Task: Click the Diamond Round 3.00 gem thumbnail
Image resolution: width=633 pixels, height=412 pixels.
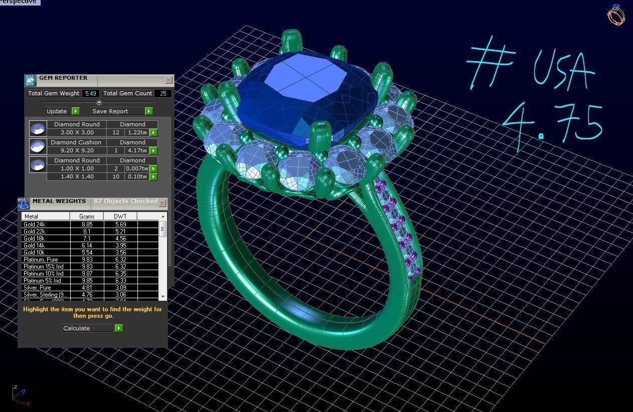Action: (38, 128)
